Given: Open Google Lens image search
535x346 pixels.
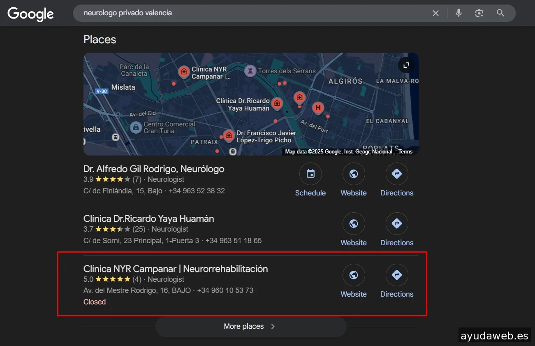Looking at the screenshot, I should point(479,13).
